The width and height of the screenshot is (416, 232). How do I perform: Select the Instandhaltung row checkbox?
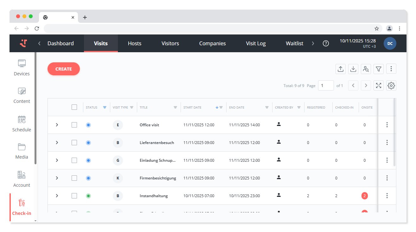point(74,196)
